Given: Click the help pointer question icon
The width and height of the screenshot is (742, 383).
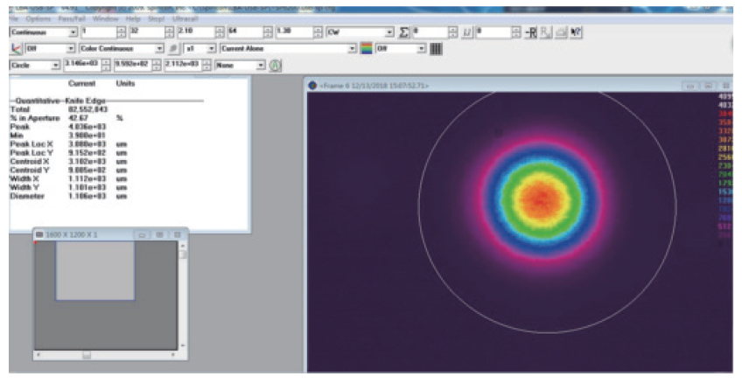Looking at the screenshot, I should 577,32.
